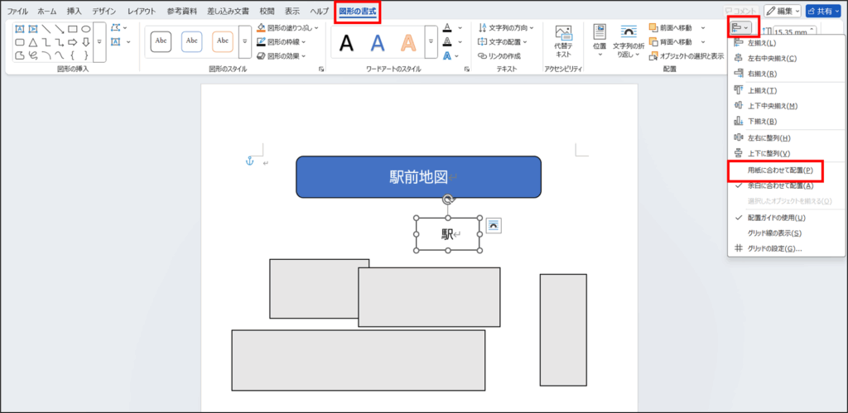The height and width of the screenshot is (413, 848).
Task: Select the oval shape in shapes gallery
Action: click(x=86, y=29)
